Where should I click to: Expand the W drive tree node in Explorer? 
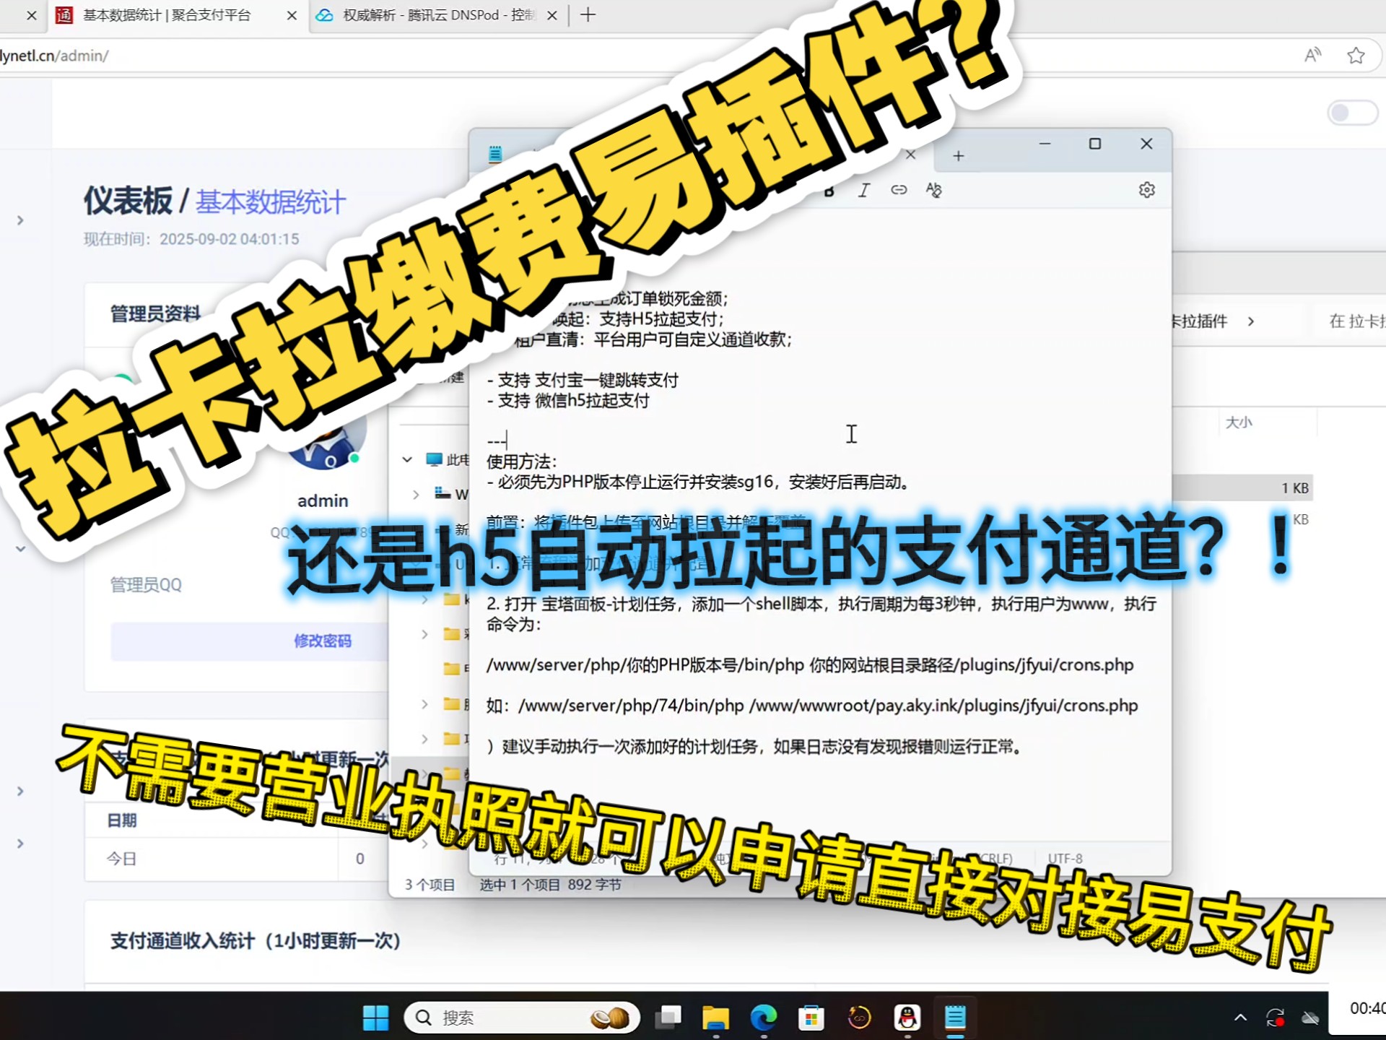click(416, 494)
